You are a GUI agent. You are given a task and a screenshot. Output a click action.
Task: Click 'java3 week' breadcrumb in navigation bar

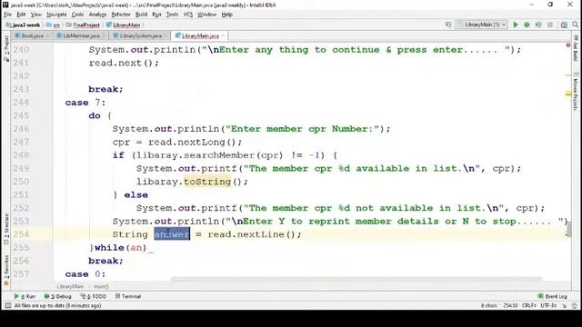coord(23,25)
